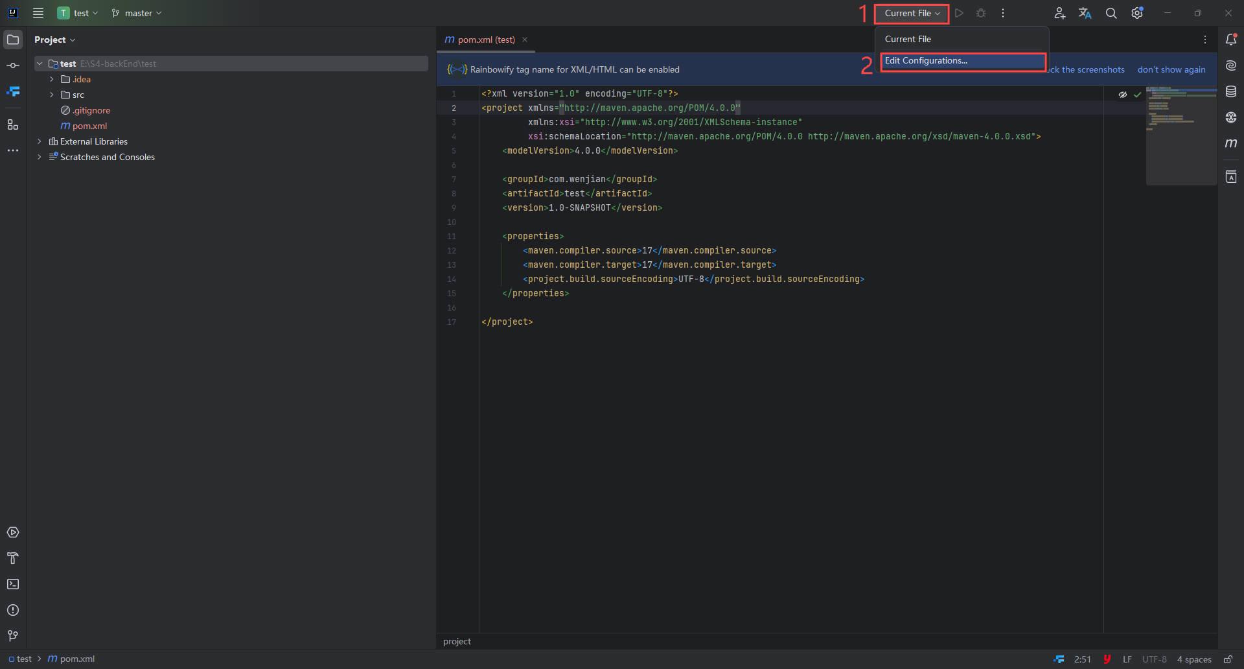Click the eye icon to adjust highlighting

point(1123,94)
